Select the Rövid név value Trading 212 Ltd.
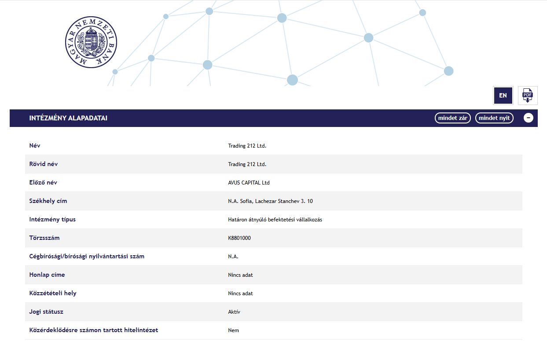 [x=247, y=164]
